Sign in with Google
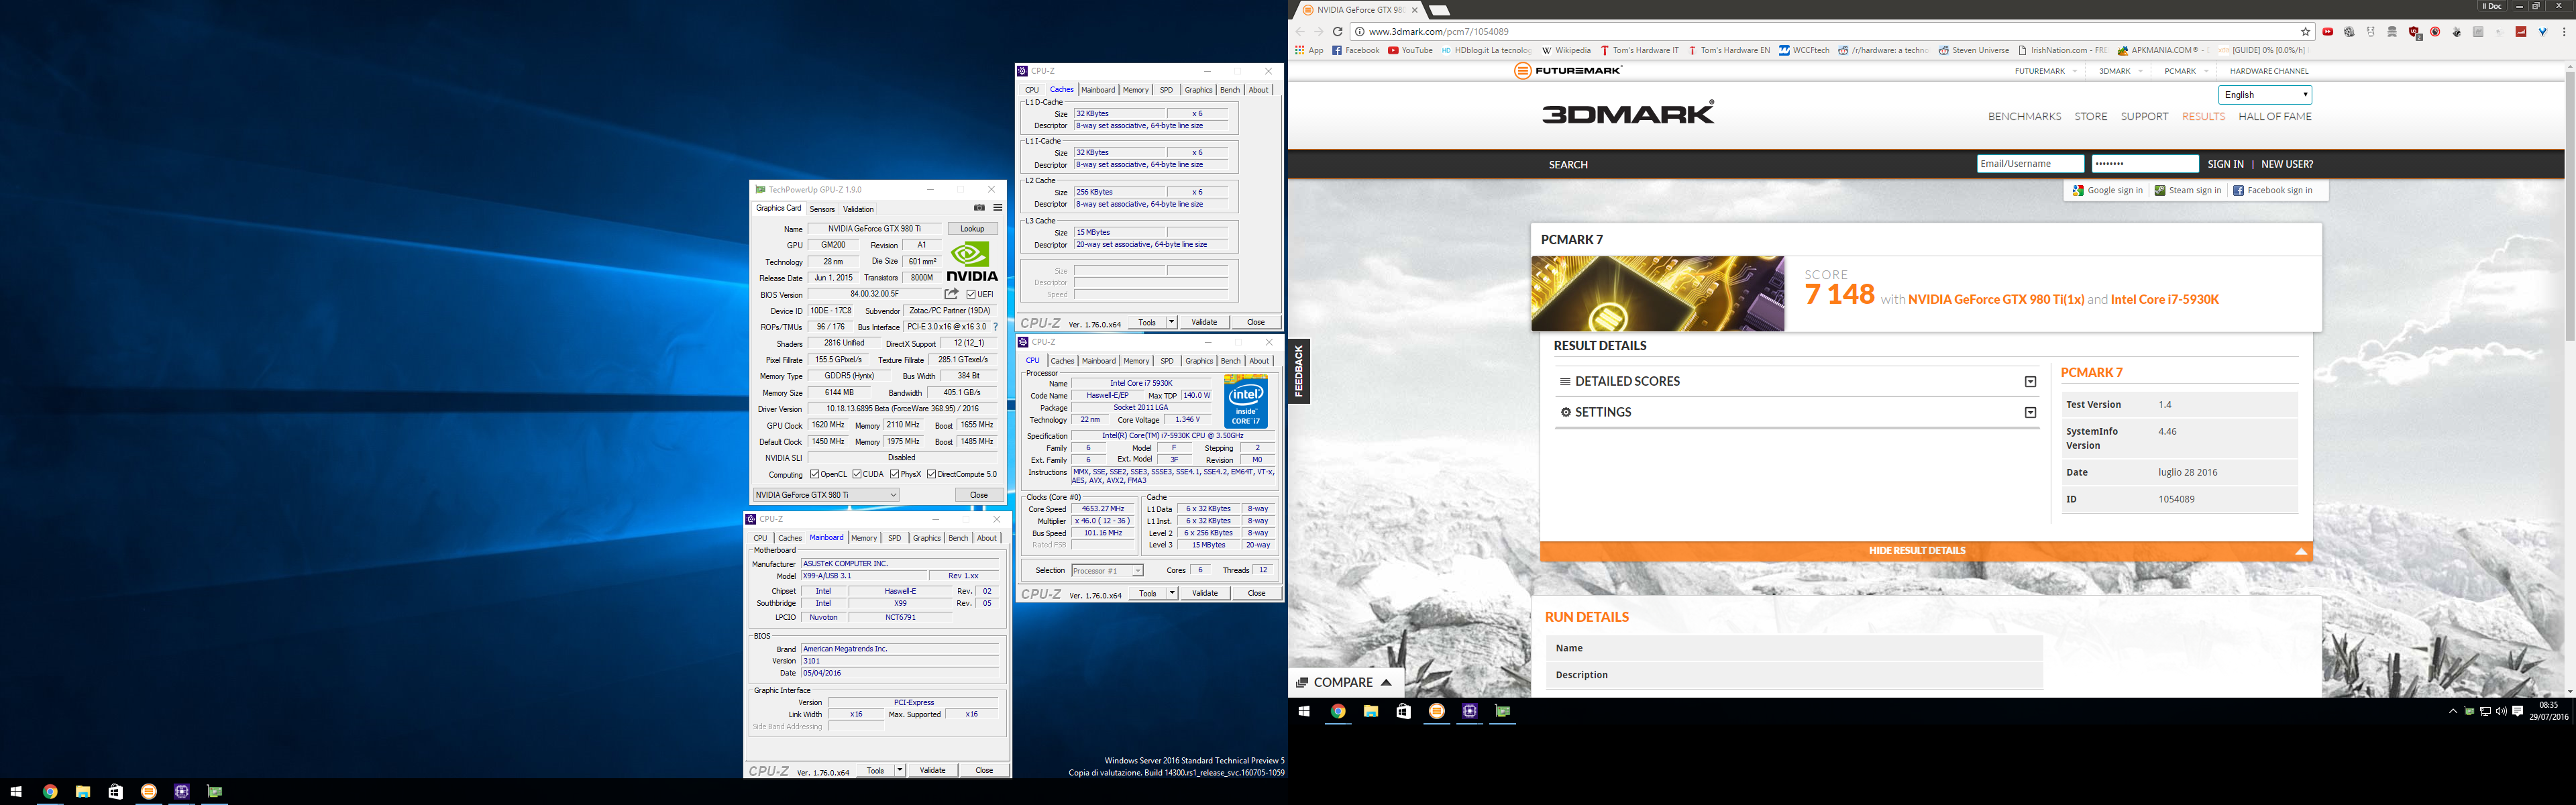The height and width of the screenshot is (805, 2576). pos(2108,190)
